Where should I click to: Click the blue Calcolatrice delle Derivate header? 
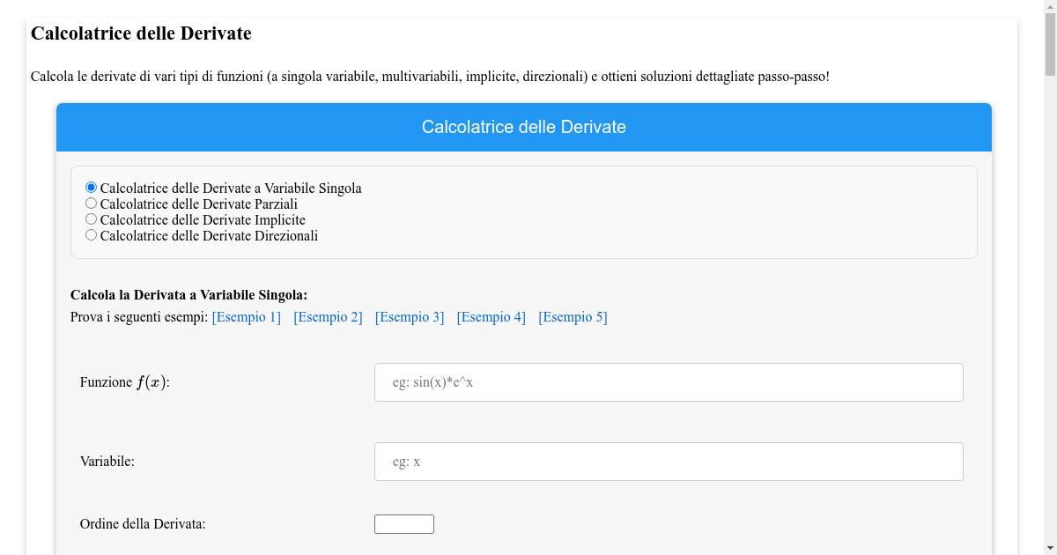pyautogui.click(x=524, y=127)
